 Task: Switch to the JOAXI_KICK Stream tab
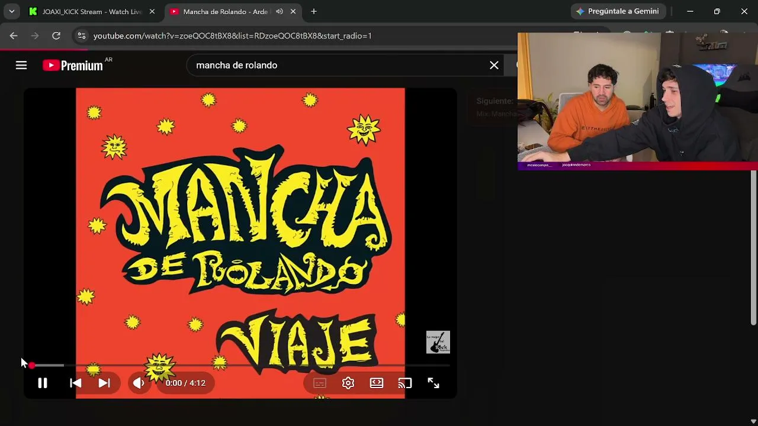pyautogui.click(x=92, y=11)
